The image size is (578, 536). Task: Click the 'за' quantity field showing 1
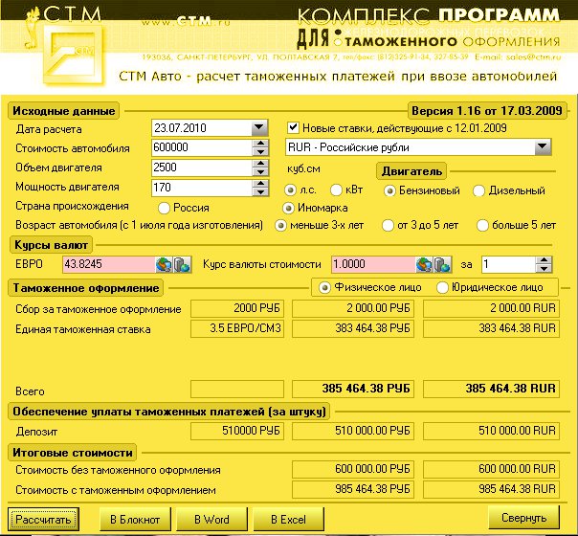point(509,264)
